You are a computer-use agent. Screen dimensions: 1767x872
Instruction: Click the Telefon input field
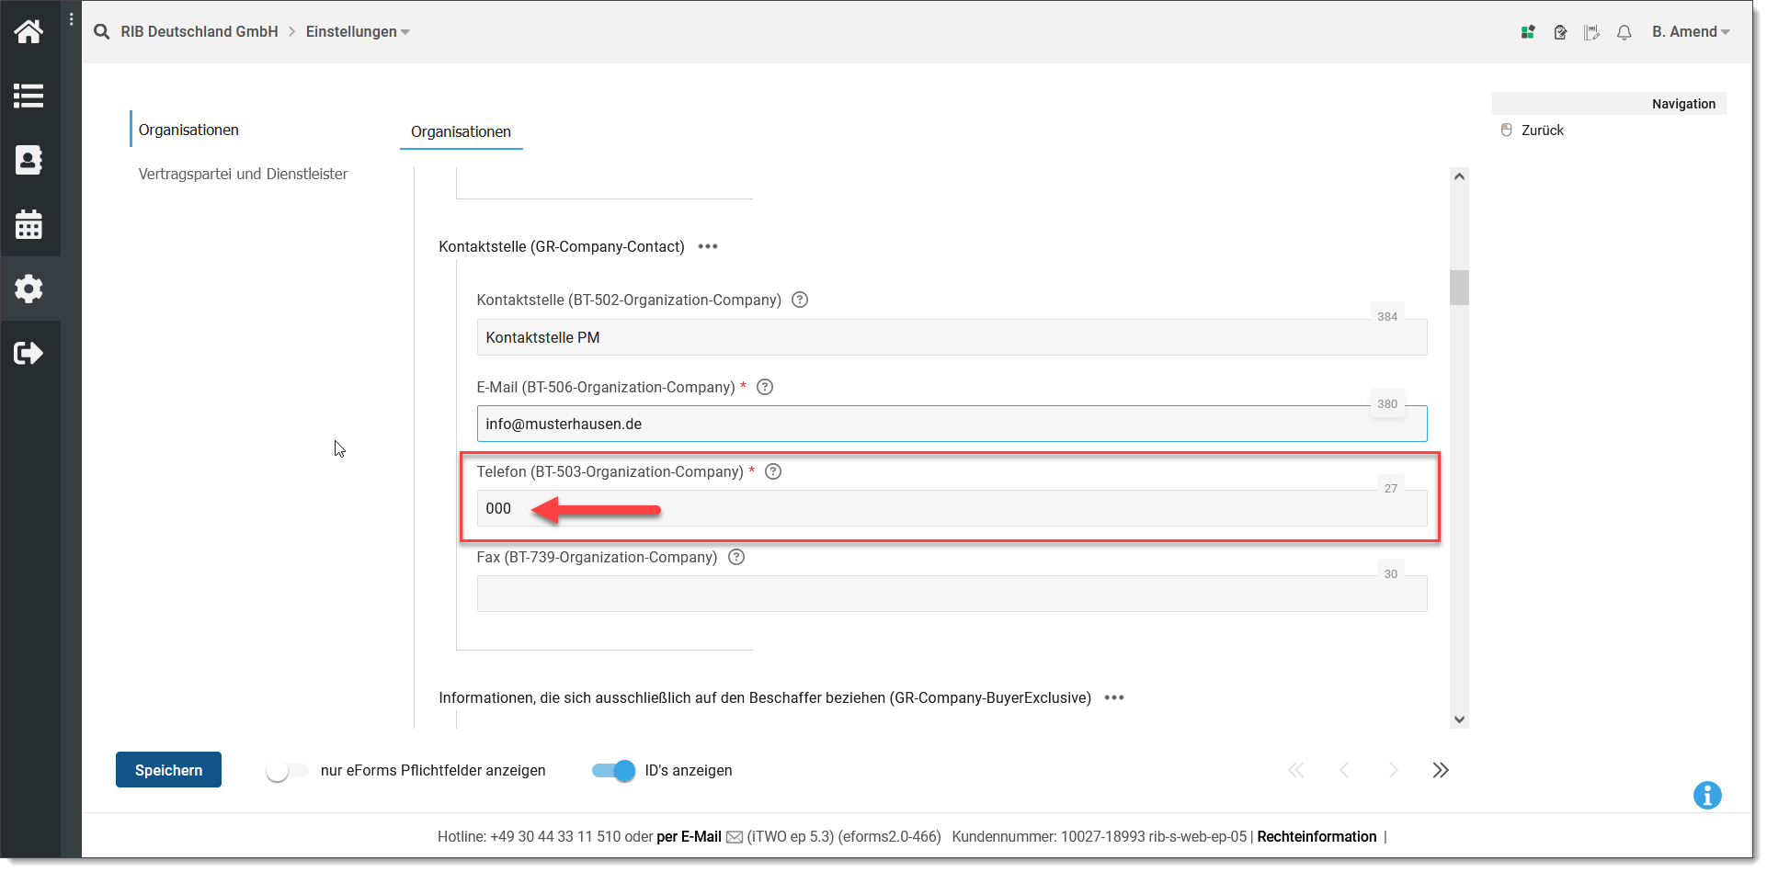pos(952,508)
